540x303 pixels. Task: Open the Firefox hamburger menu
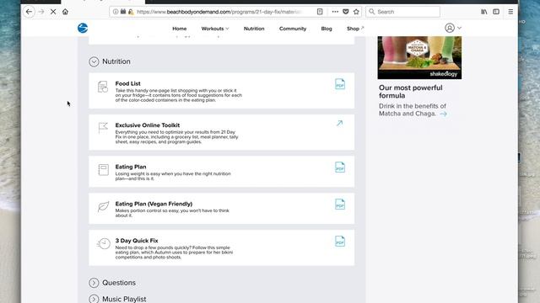coord(510,12)
